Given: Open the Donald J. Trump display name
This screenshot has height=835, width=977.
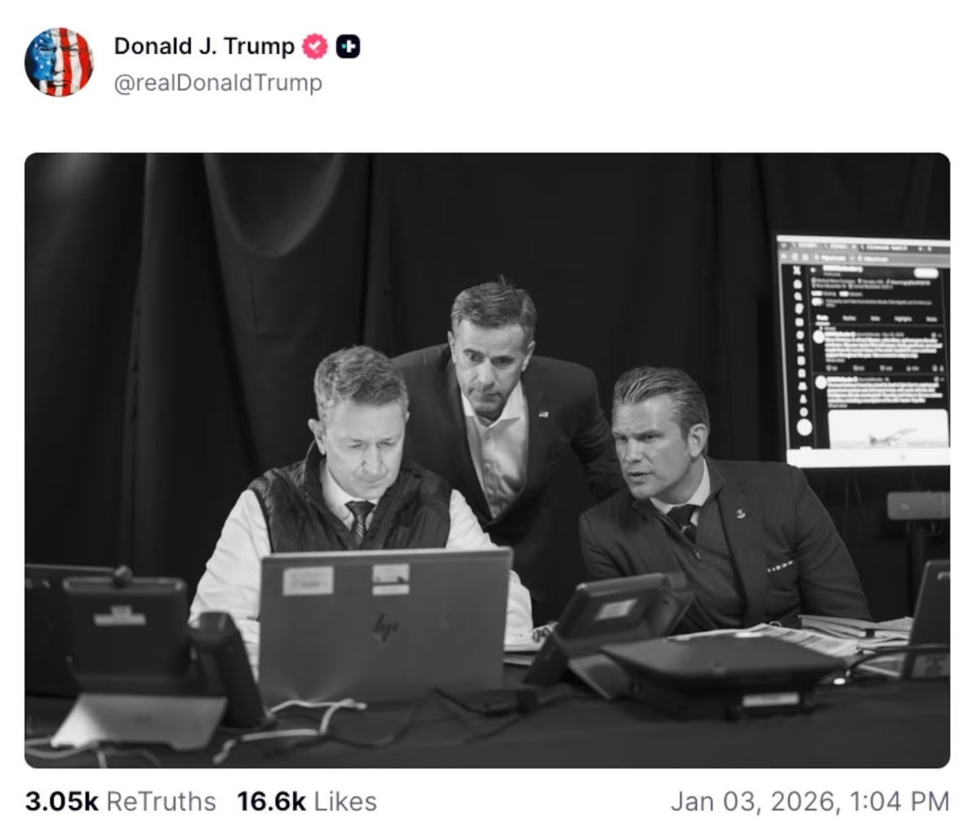Looking at the screenshot, I should (204, 46).
